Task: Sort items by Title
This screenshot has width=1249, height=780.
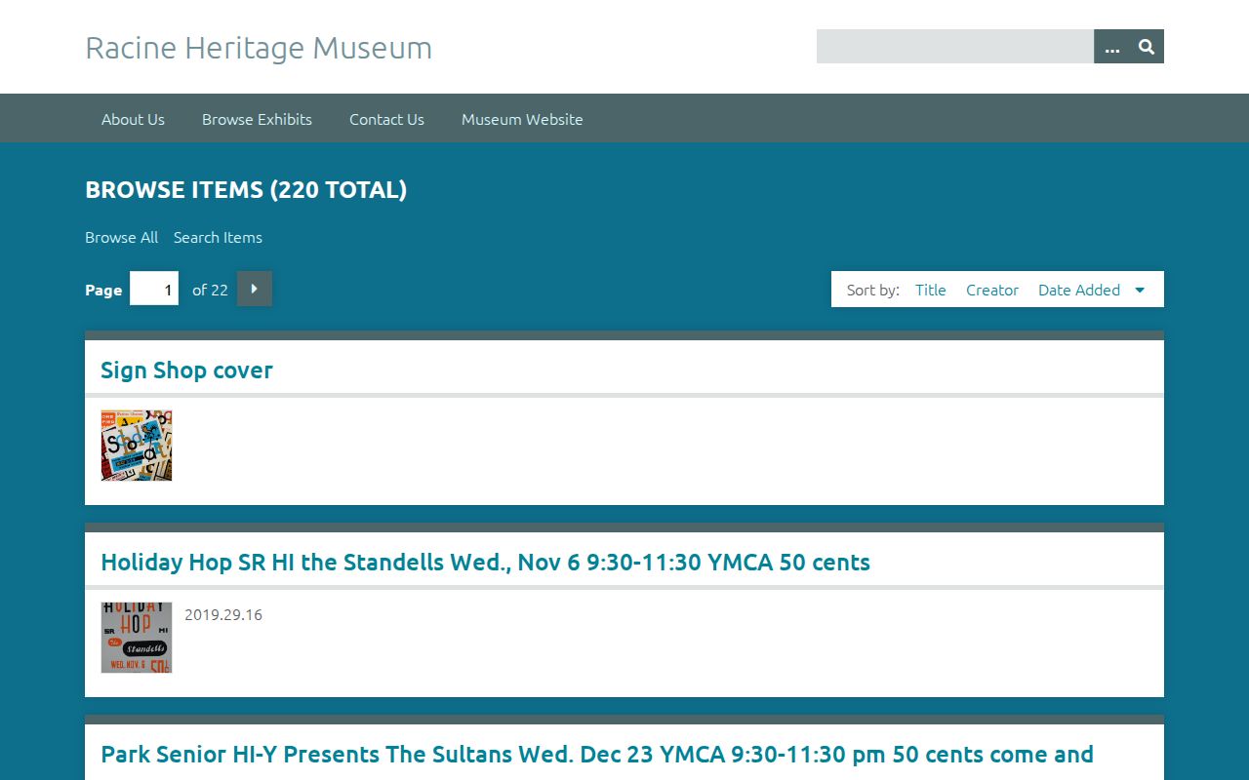Action: tap(931, 290)
